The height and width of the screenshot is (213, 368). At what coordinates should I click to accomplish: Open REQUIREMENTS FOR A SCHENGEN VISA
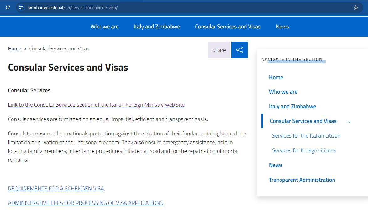(56, 188)
